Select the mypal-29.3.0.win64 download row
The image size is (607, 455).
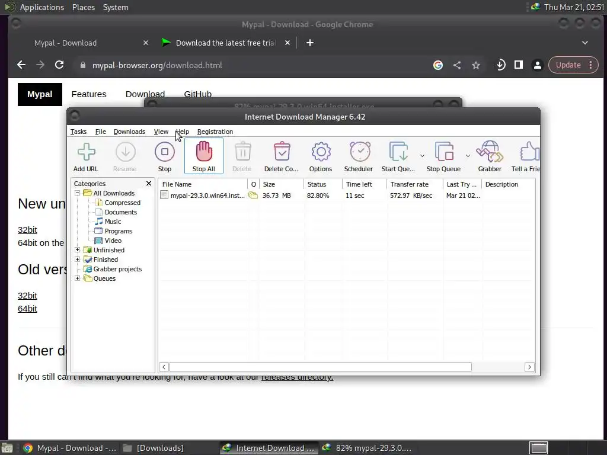346,196
